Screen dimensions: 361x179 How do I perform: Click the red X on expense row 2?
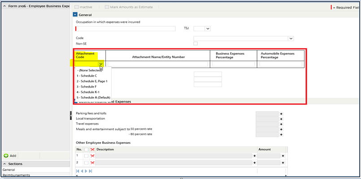(x=92, y=163)
